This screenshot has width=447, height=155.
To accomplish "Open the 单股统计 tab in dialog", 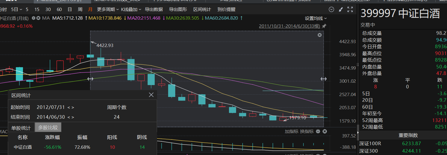I will pyautogui.click(x=21, y=128).
